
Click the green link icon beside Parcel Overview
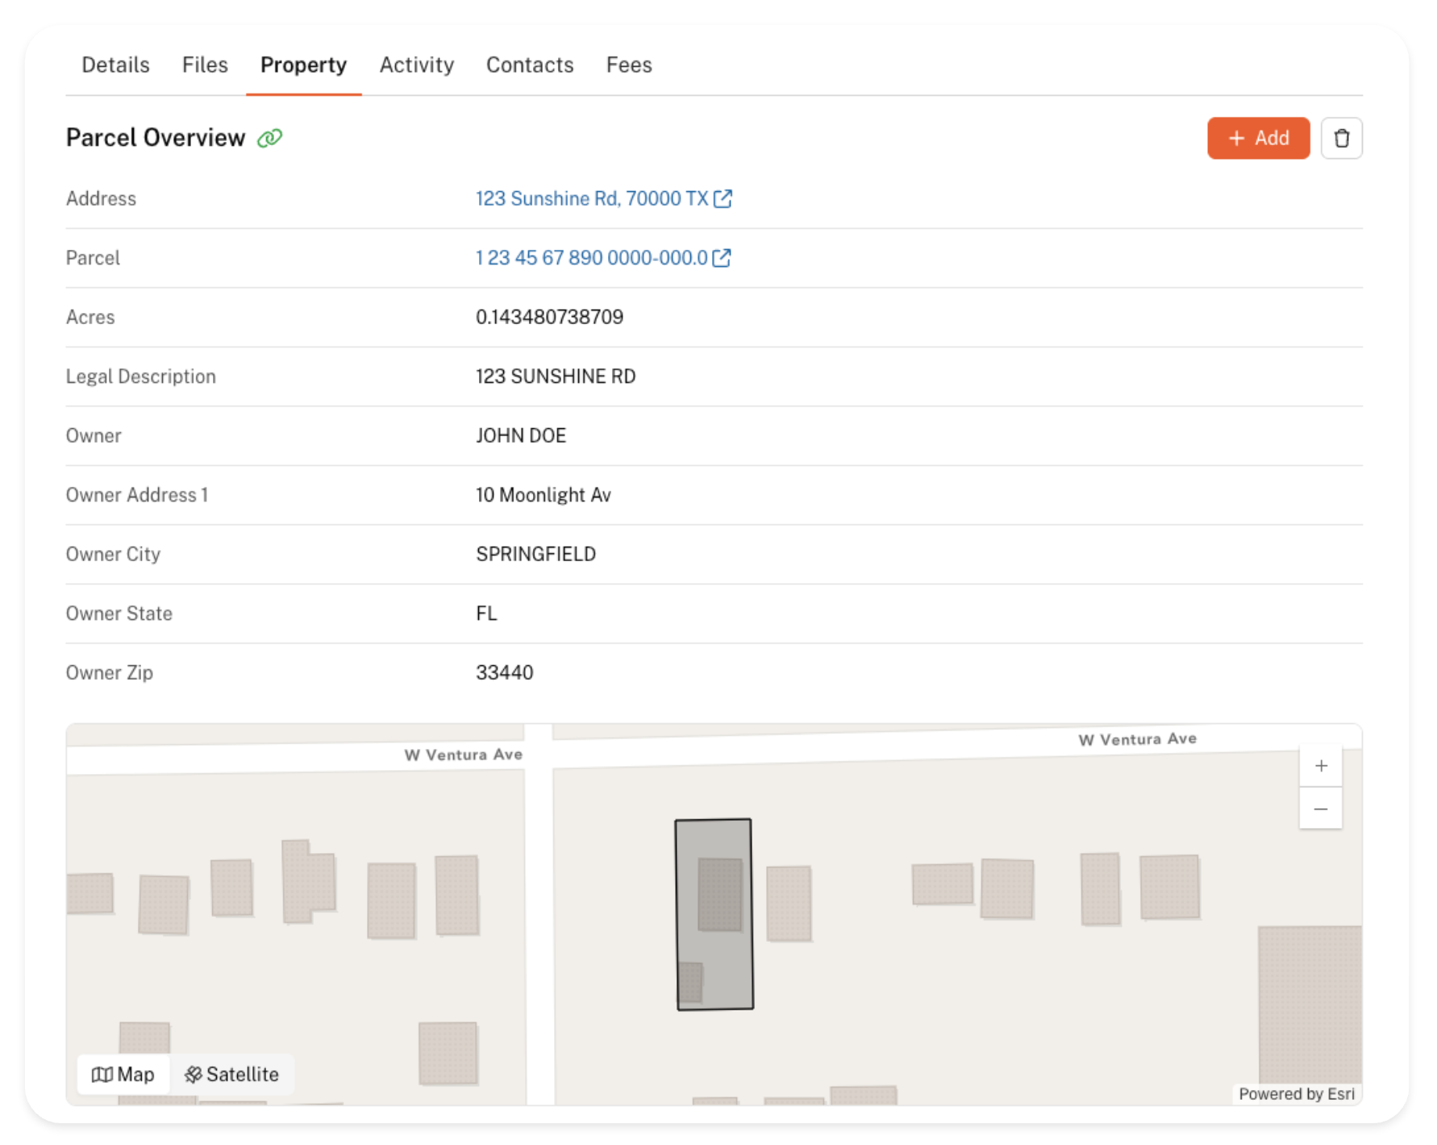[x=269, y=138]
